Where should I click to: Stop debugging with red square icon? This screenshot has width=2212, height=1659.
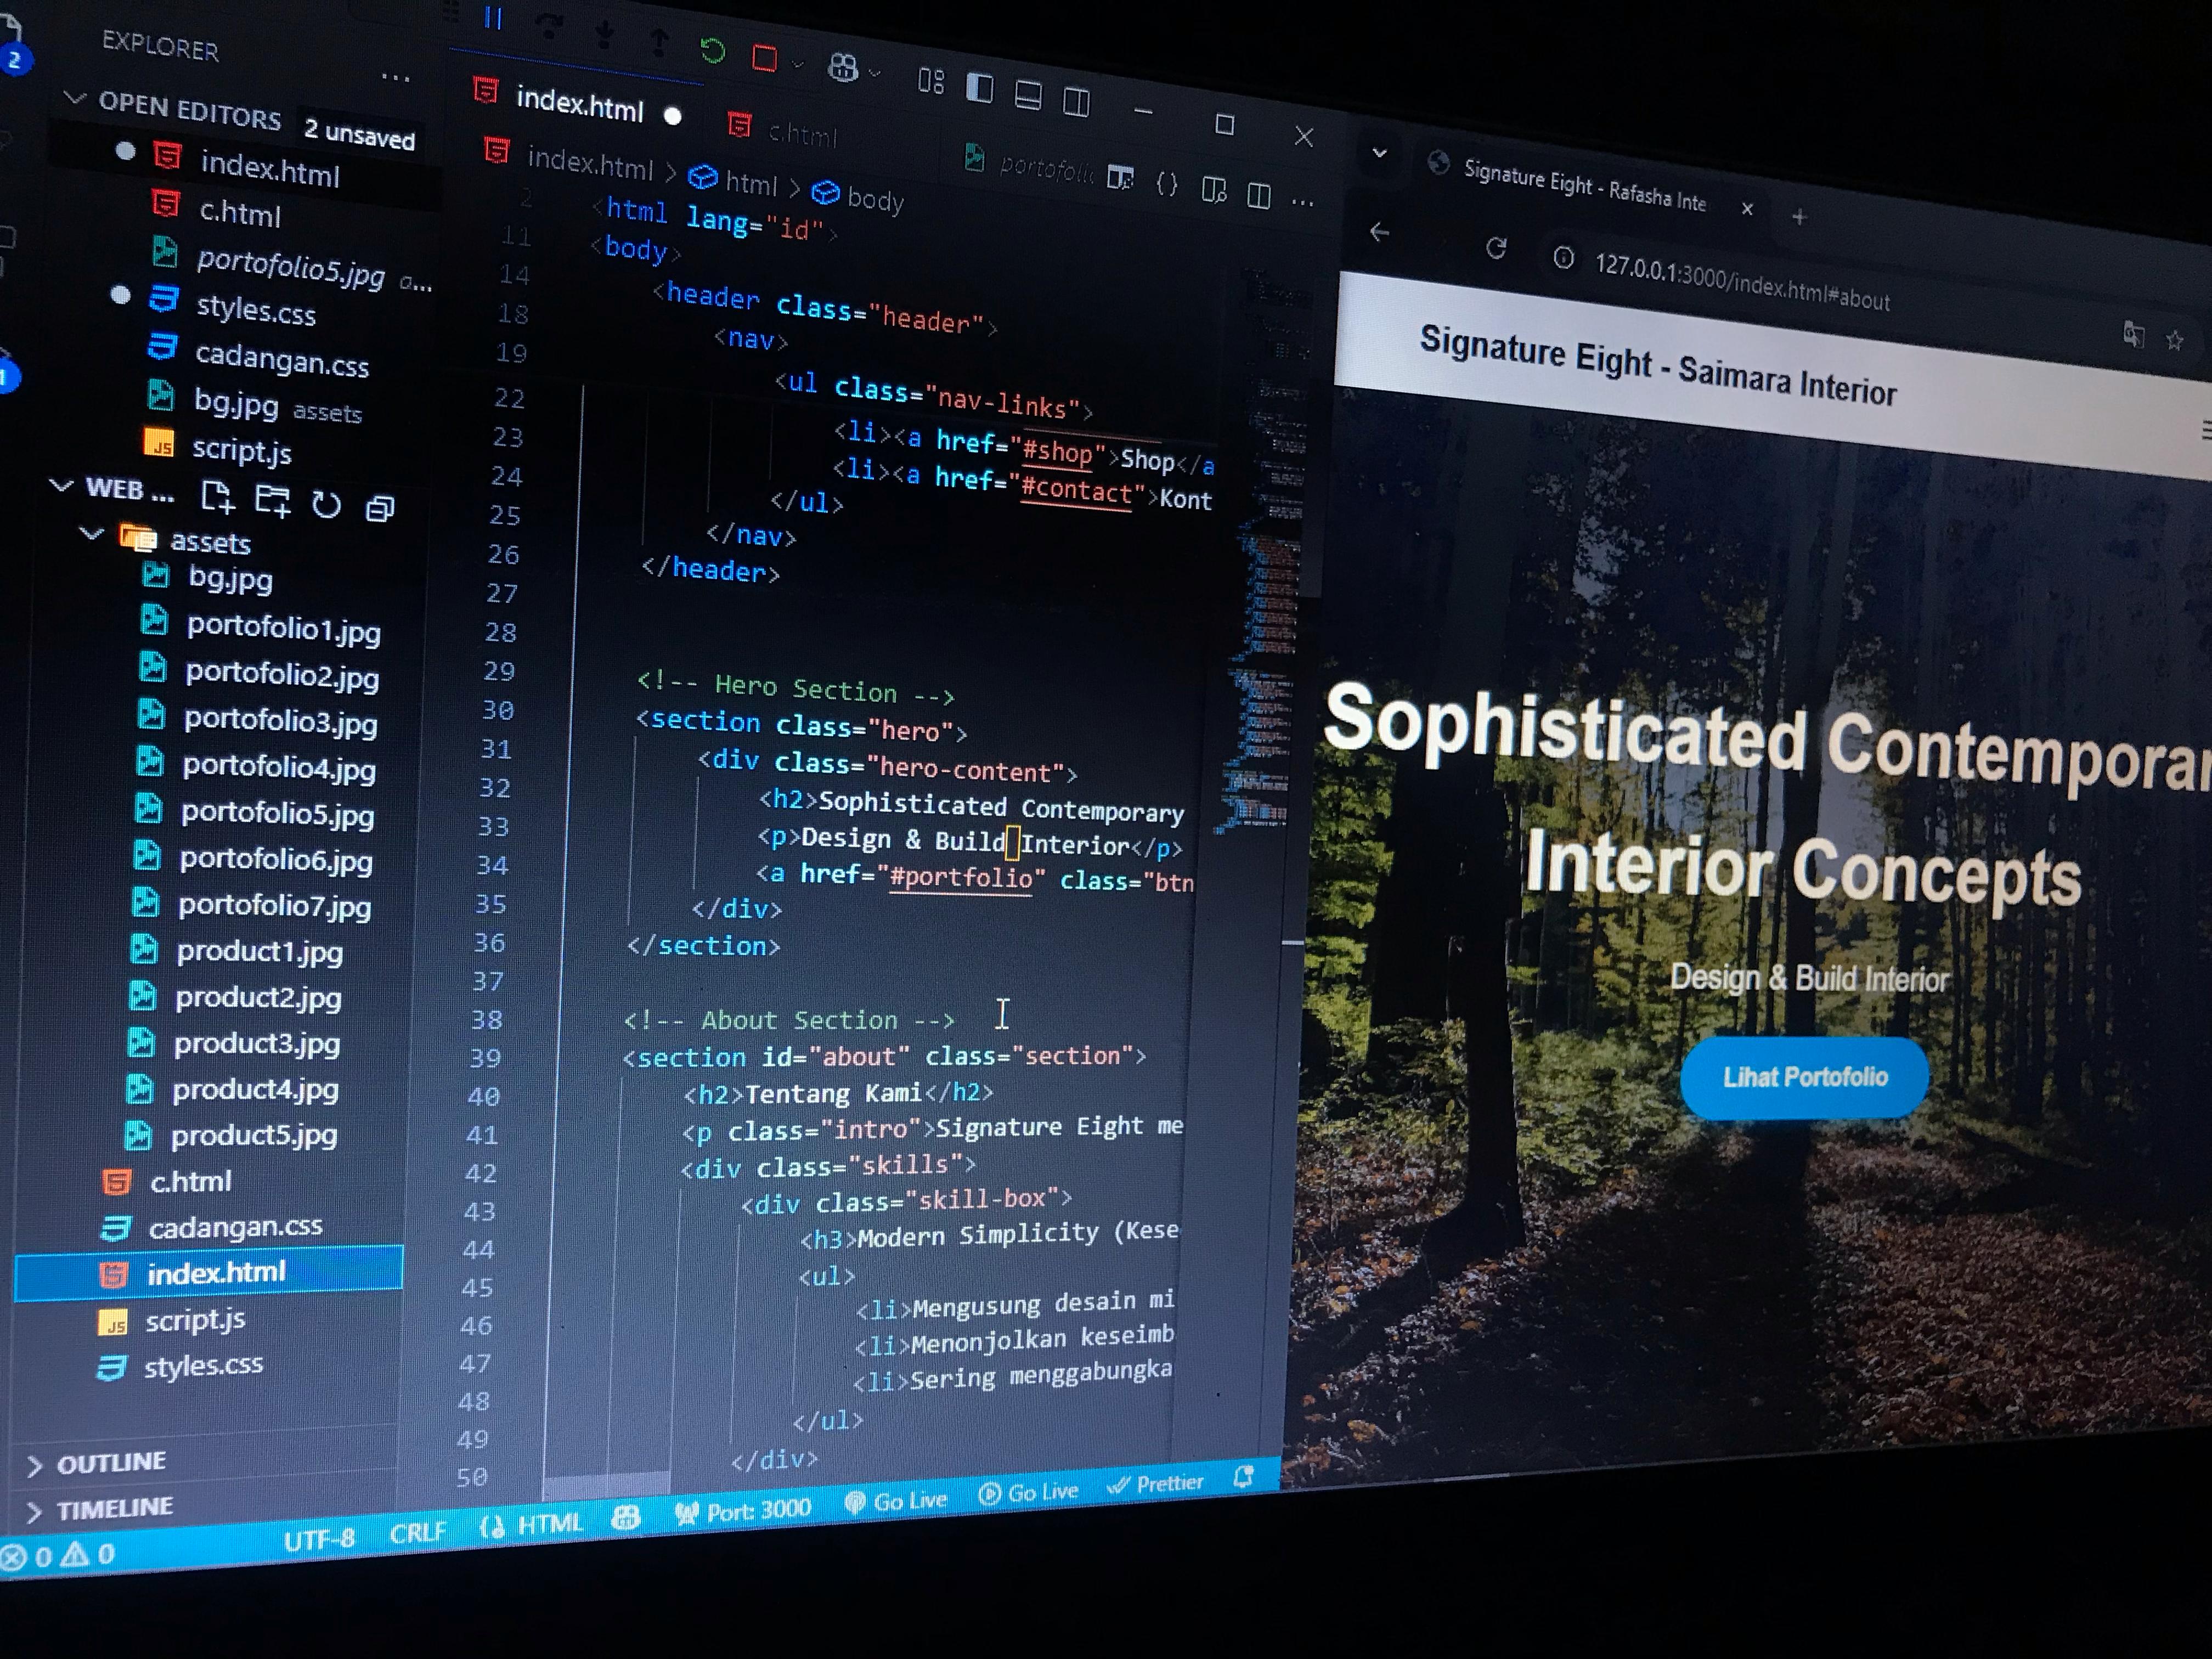click(765, 58)
